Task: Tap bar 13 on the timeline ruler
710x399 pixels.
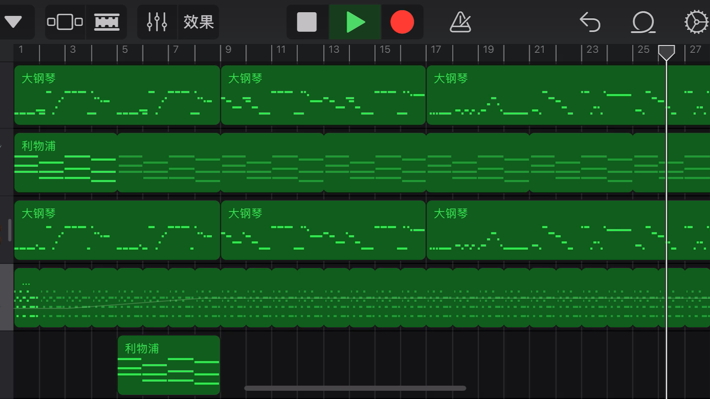Action: [334, 50]
